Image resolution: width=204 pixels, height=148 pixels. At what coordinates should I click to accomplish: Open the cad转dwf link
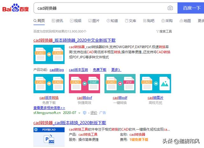(84, 98)
